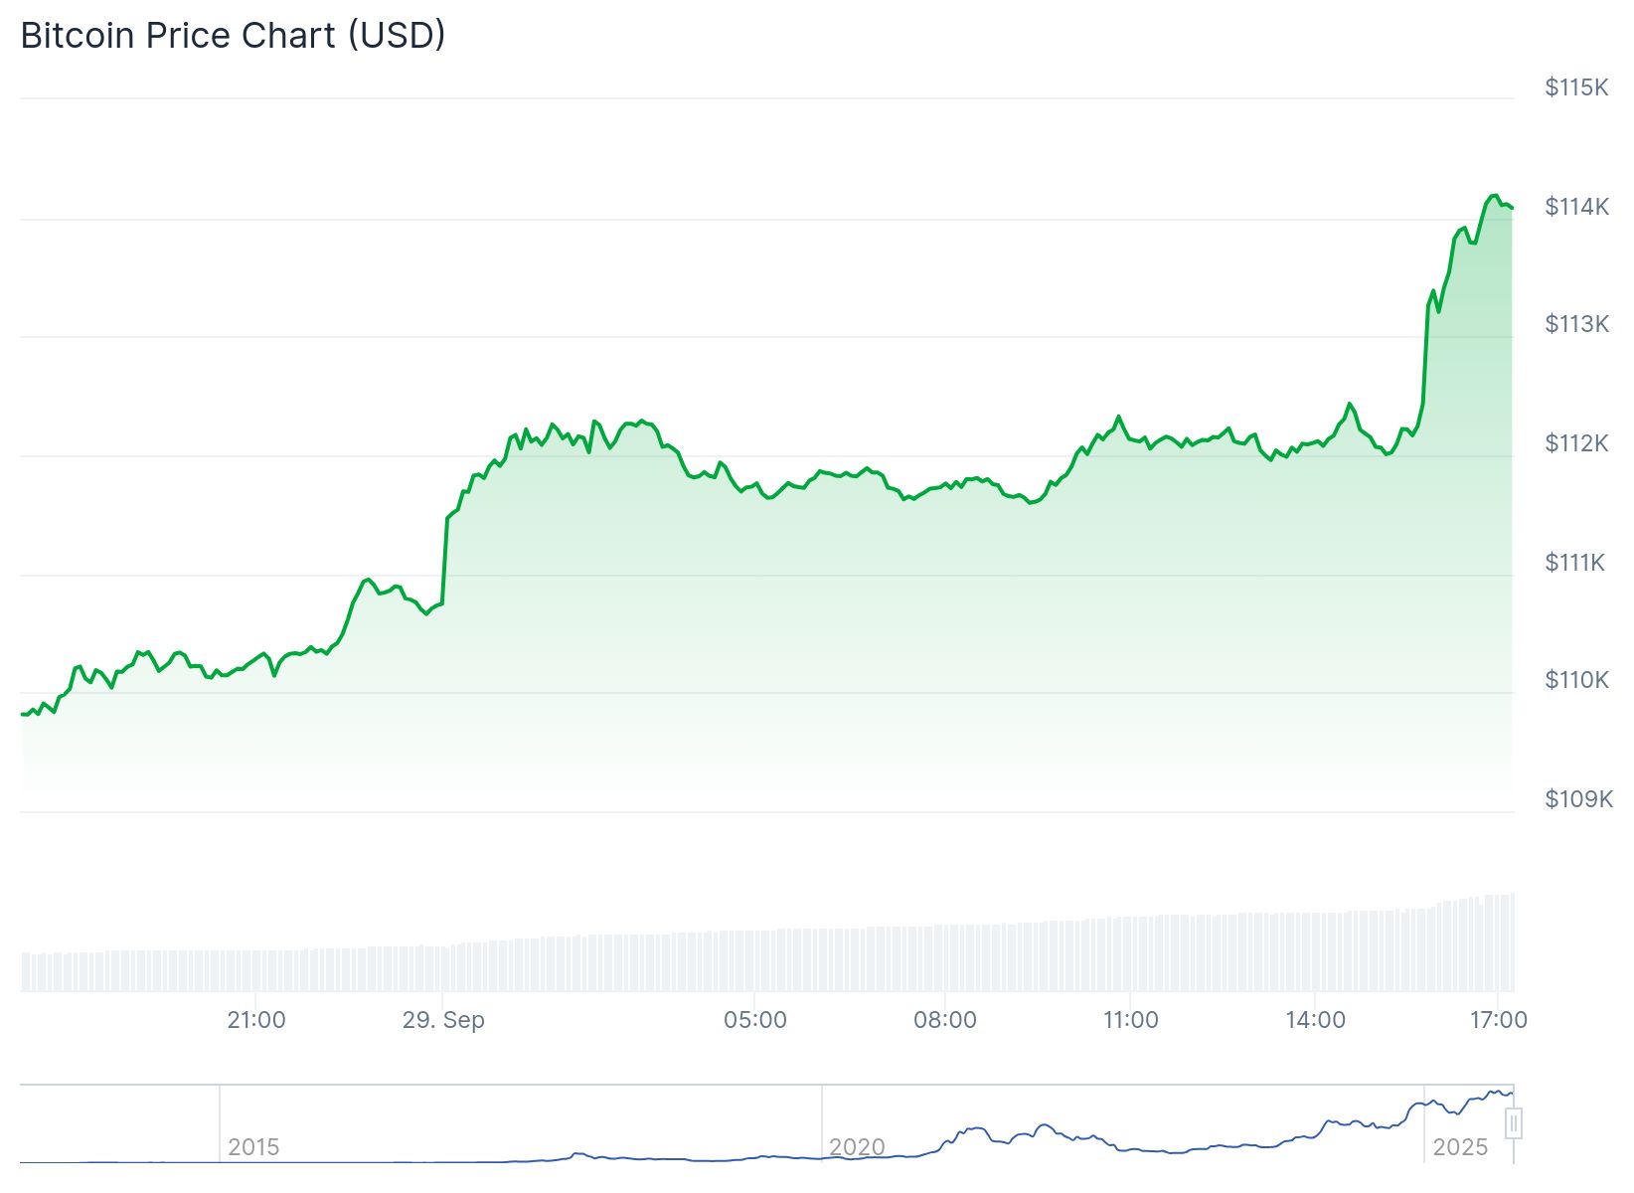Click the 29. Sep date axis label
Image resolution: width=1634 pixels, height=1193 pixels.
coord(443,1020)
